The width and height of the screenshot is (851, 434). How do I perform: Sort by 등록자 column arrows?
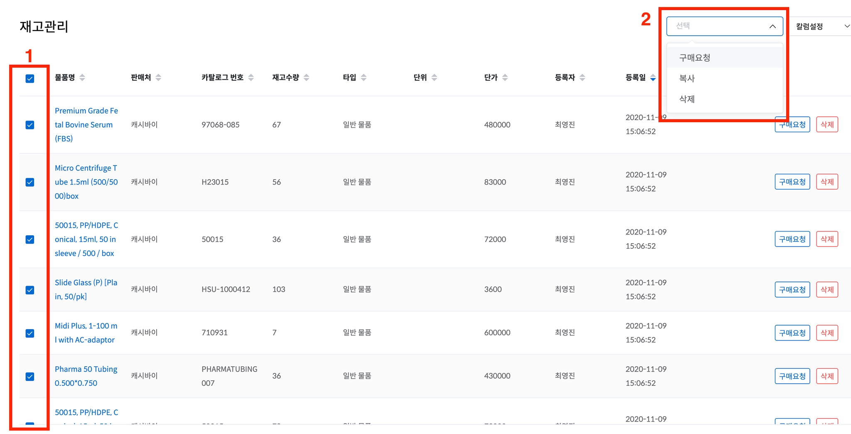pos(582,77)
